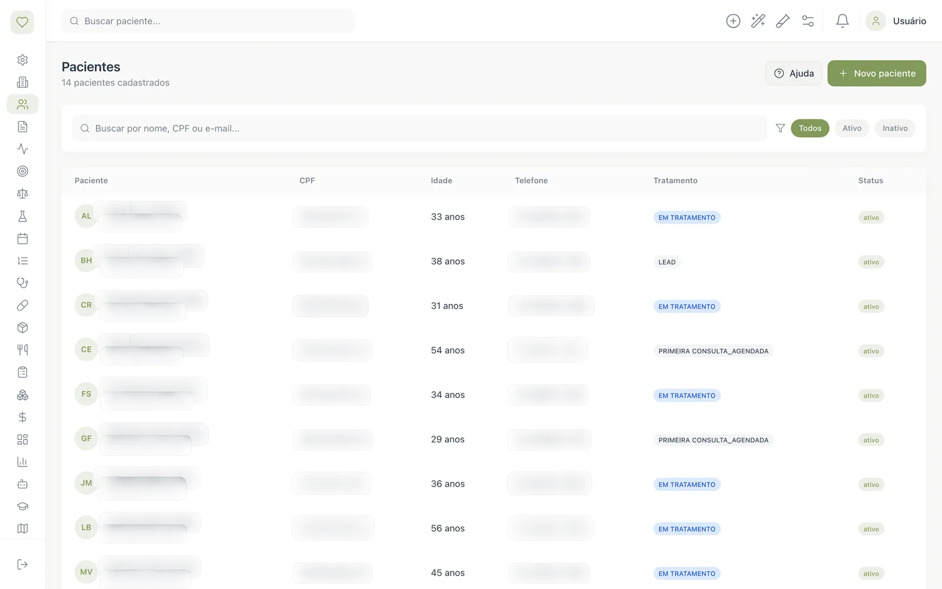Click the heart logo icon
Screen dimensions: 942x589
pyautogui.click(x=22, y=22)
